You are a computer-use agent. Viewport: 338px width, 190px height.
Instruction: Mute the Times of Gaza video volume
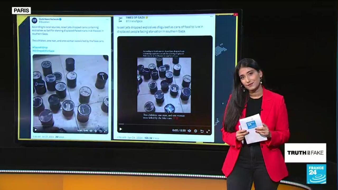click(x=189, y=131)
